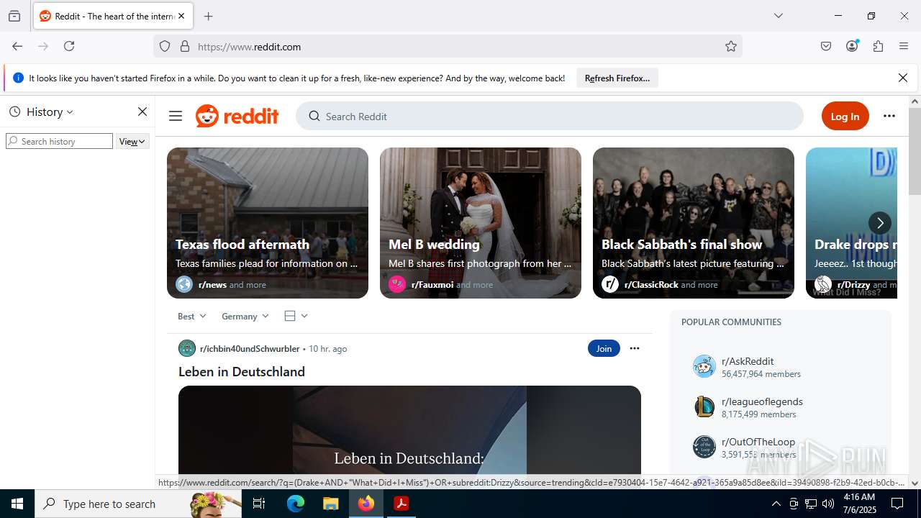Click the Search Reddit box
The width and height of the screenshot is (921, 518).
[x=550, y=116]
